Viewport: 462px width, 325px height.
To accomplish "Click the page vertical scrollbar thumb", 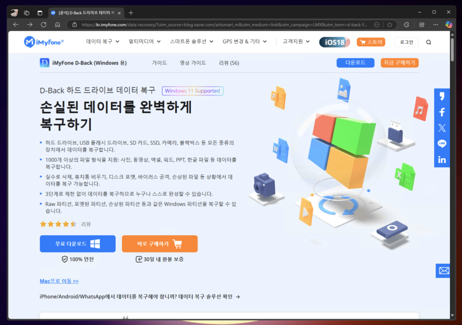I will pos(452,49).
